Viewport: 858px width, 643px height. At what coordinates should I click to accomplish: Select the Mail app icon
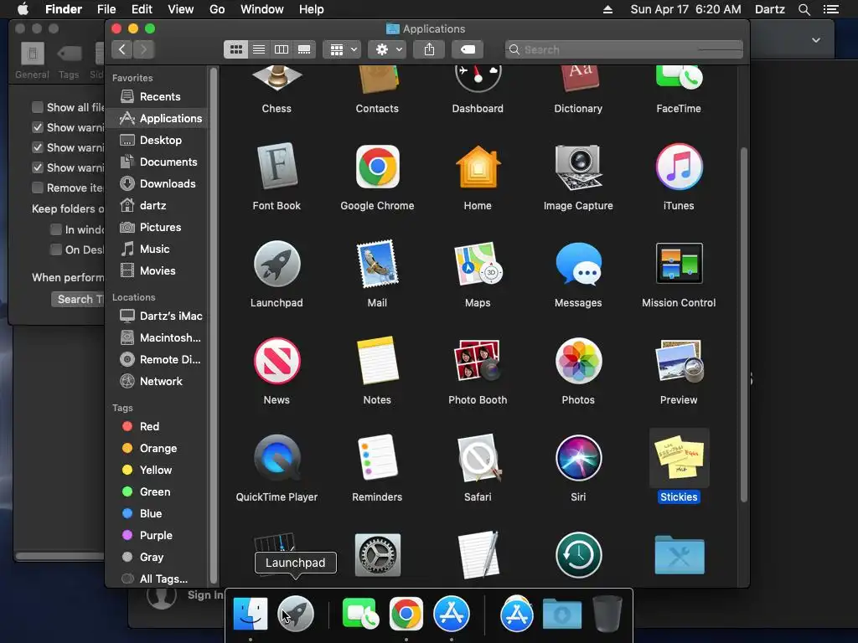point(377,264)
